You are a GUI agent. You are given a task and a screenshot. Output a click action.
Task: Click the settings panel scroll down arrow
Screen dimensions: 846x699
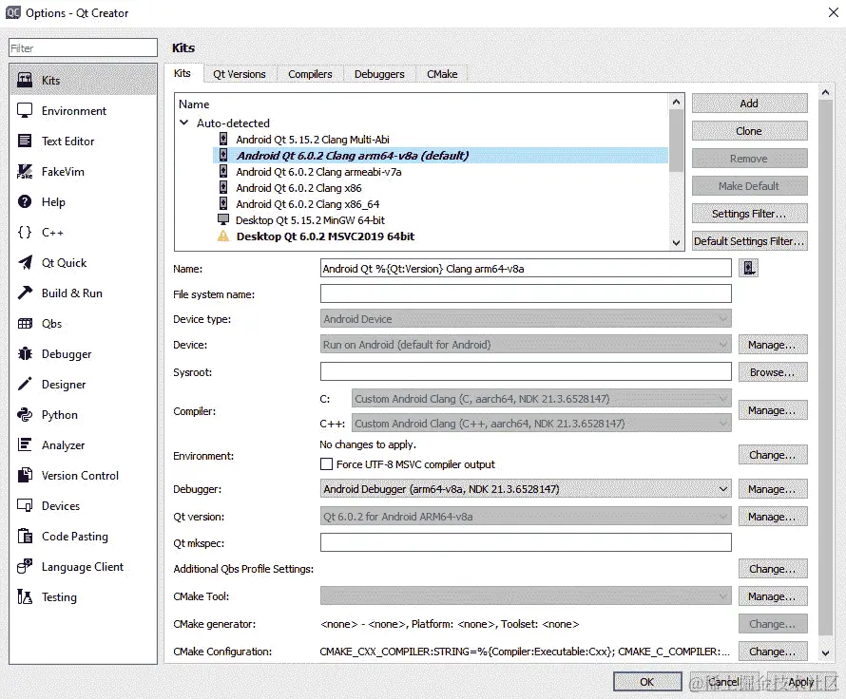coord(825,652)
